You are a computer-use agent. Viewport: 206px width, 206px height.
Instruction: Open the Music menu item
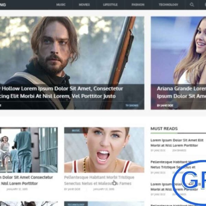click(61, 4)
